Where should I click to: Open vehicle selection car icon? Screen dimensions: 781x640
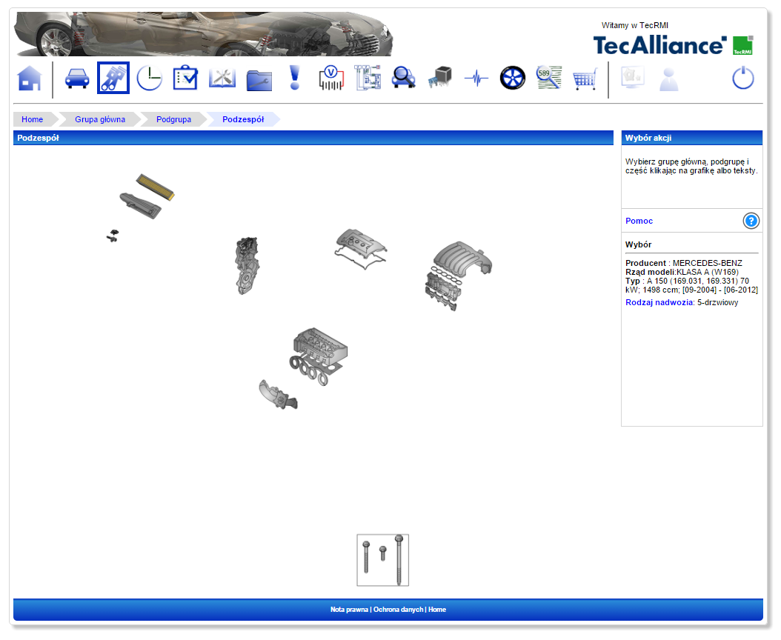77,78
